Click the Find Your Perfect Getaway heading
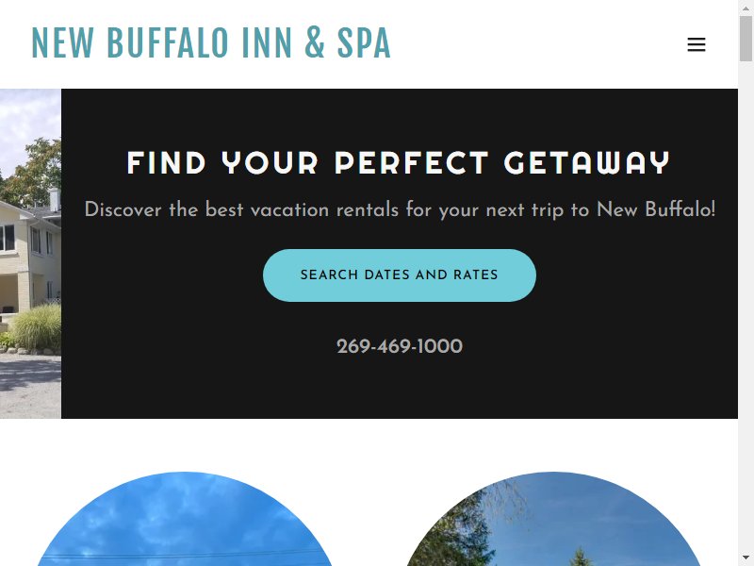The image size is (754, 566). pos(398,162)
